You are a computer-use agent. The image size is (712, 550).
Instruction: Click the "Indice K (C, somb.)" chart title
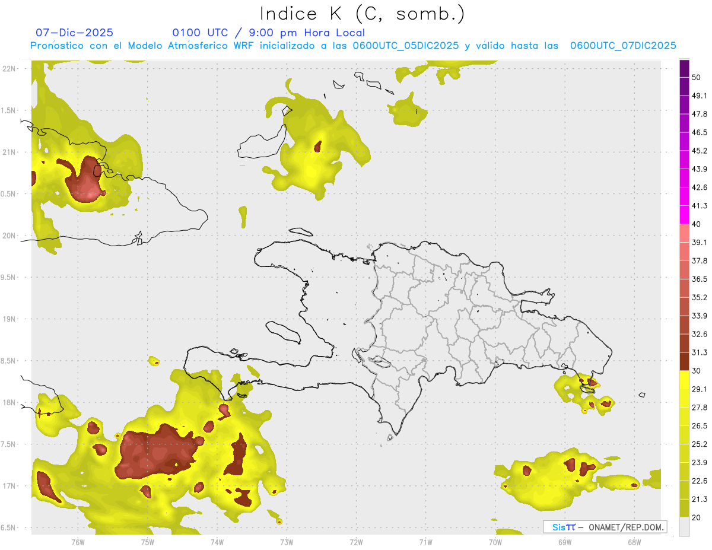[363, 14]
